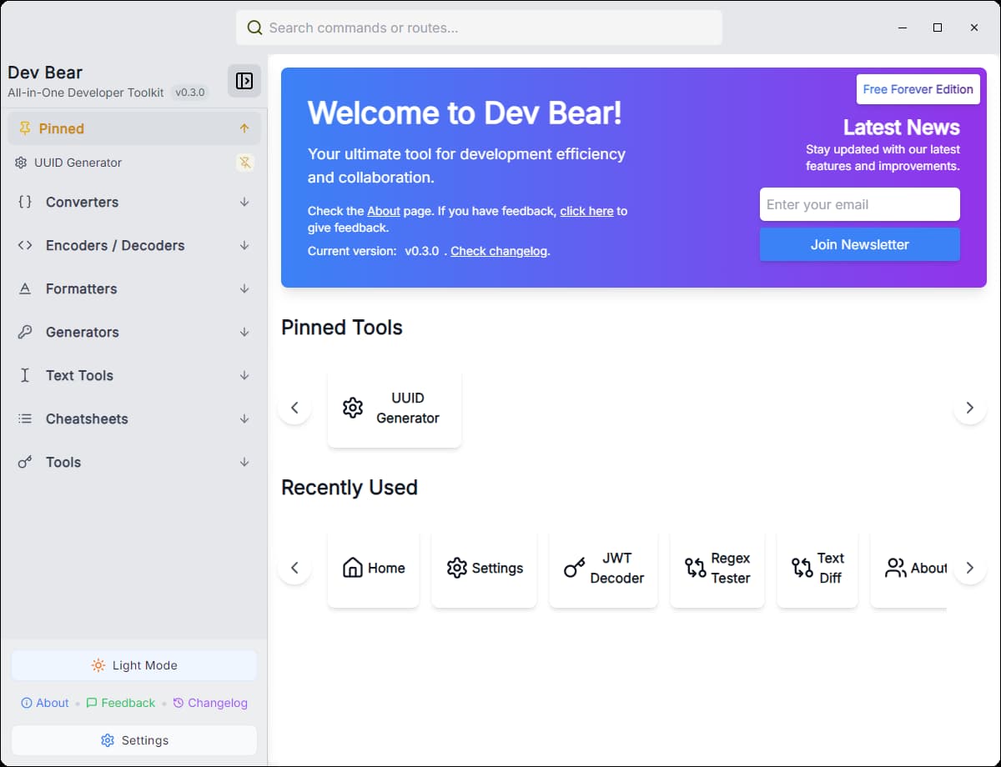Open the About page from the footer
This screenshot has width=1001, height=767.
tap(45, 703)
